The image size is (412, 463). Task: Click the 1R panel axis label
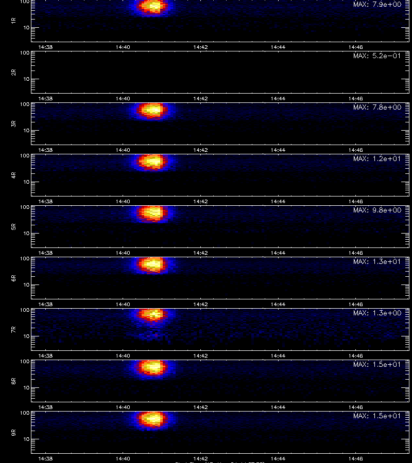[13, 21]
